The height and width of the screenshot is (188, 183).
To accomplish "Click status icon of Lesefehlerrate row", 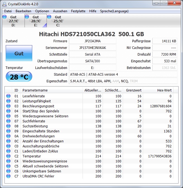I will [8, 96].
